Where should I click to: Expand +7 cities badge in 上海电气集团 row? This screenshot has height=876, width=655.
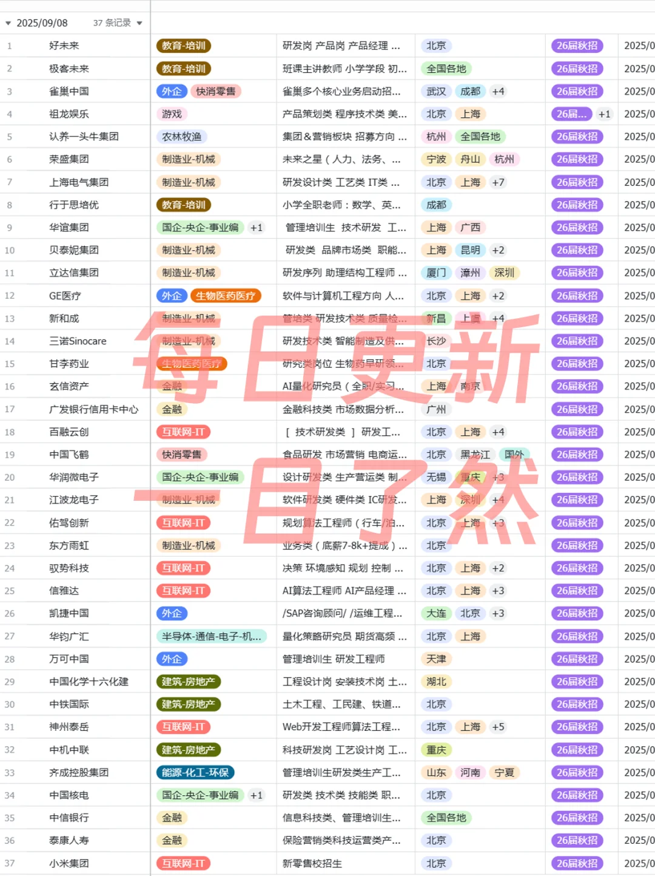[x=499, y=182]
